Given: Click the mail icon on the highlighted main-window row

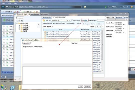Looking at the screenshot, I should coord(7,36).
